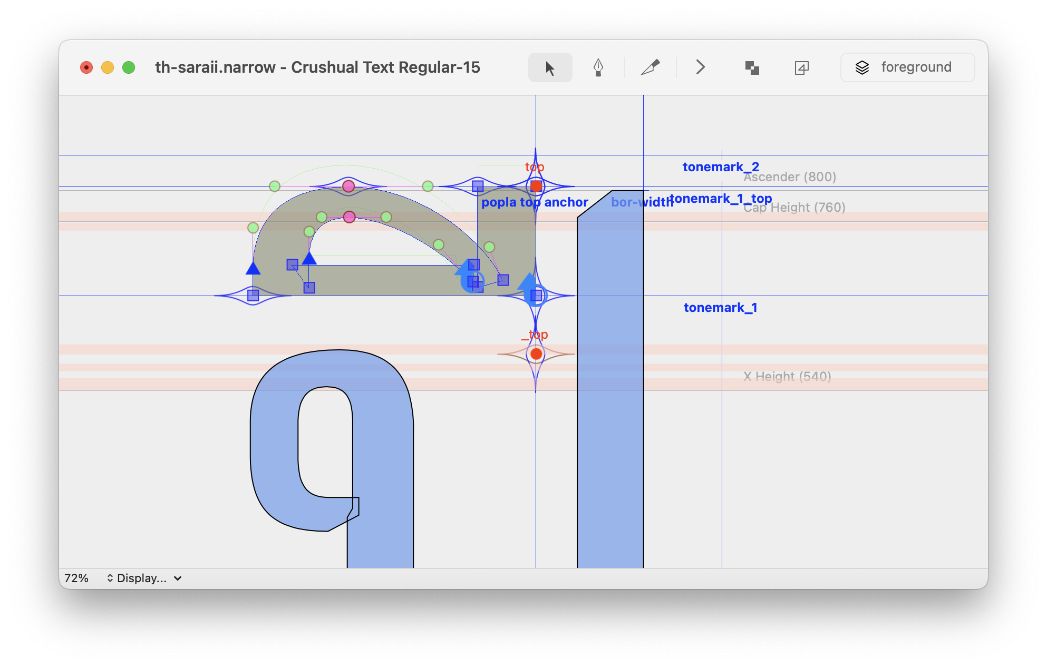Select the red _top anchor point
This screenshot has width=1047, height=667.
tap(536, 354)
